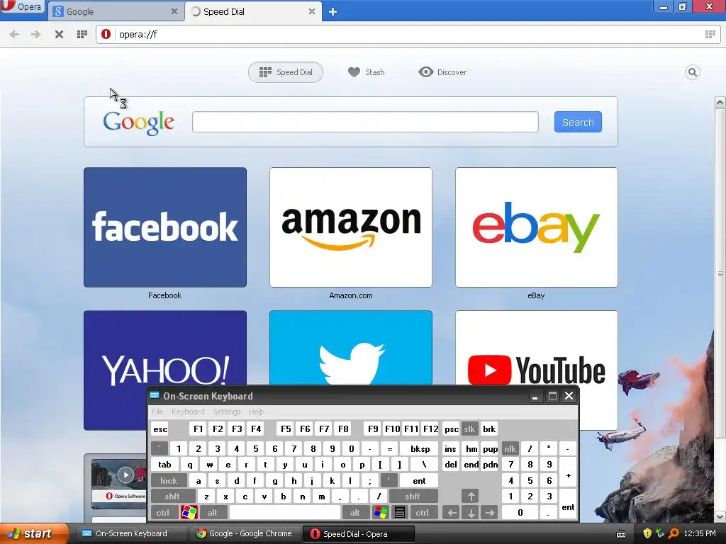Click the browser forward arrow
This screenshot has width=726, height=544.
tap(35, 34)
